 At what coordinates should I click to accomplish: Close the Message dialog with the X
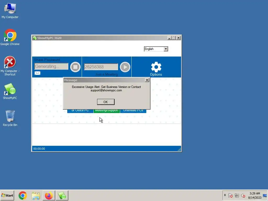click(147, 80)
